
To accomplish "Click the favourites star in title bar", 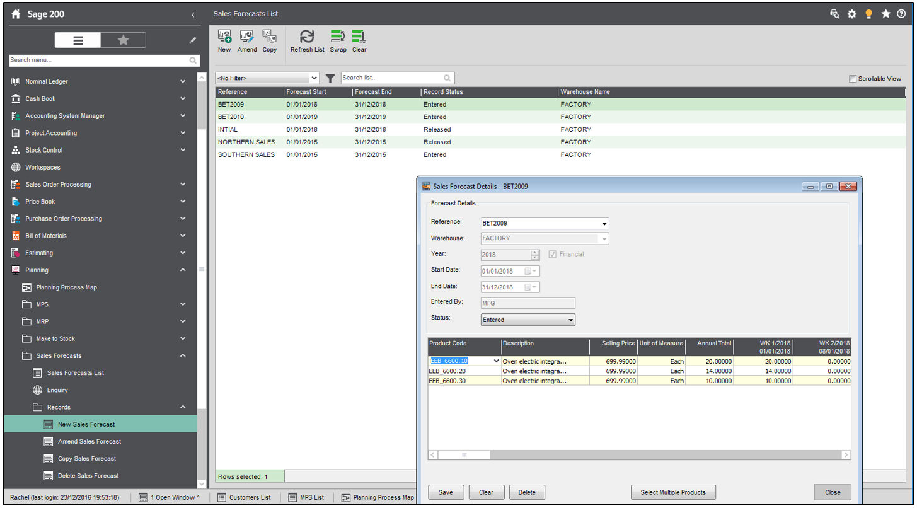I will point(885,14).
